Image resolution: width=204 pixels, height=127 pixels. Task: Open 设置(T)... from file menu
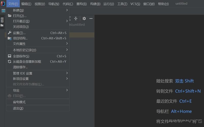pyautogui.click(x=38, y=33)
